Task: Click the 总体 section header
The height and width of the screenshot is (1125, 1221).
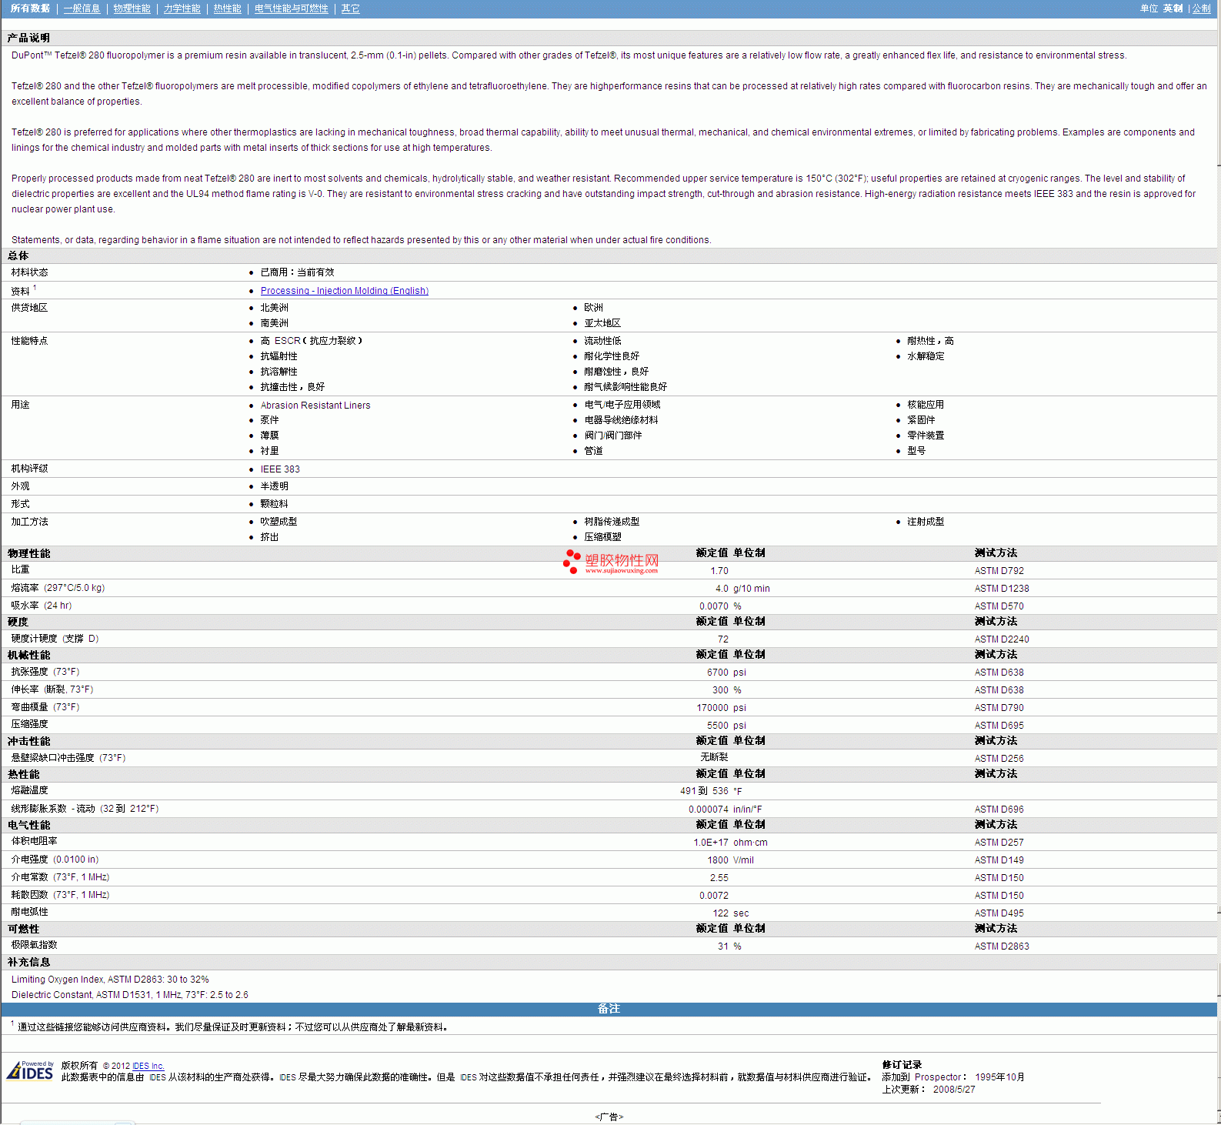Action: click(x=18, y=255)
